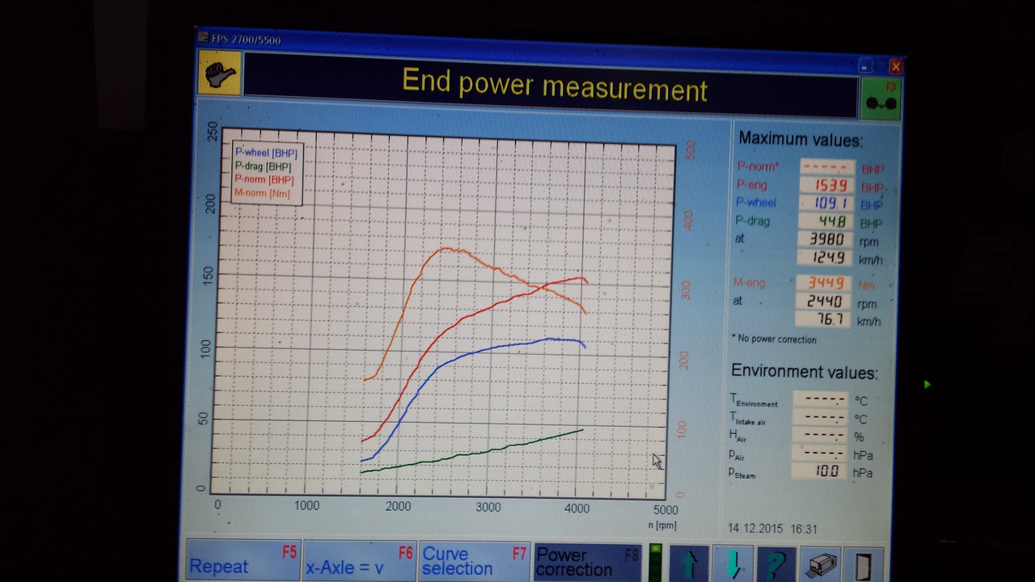Click the H Air percent value field

(x=820, y=435)
